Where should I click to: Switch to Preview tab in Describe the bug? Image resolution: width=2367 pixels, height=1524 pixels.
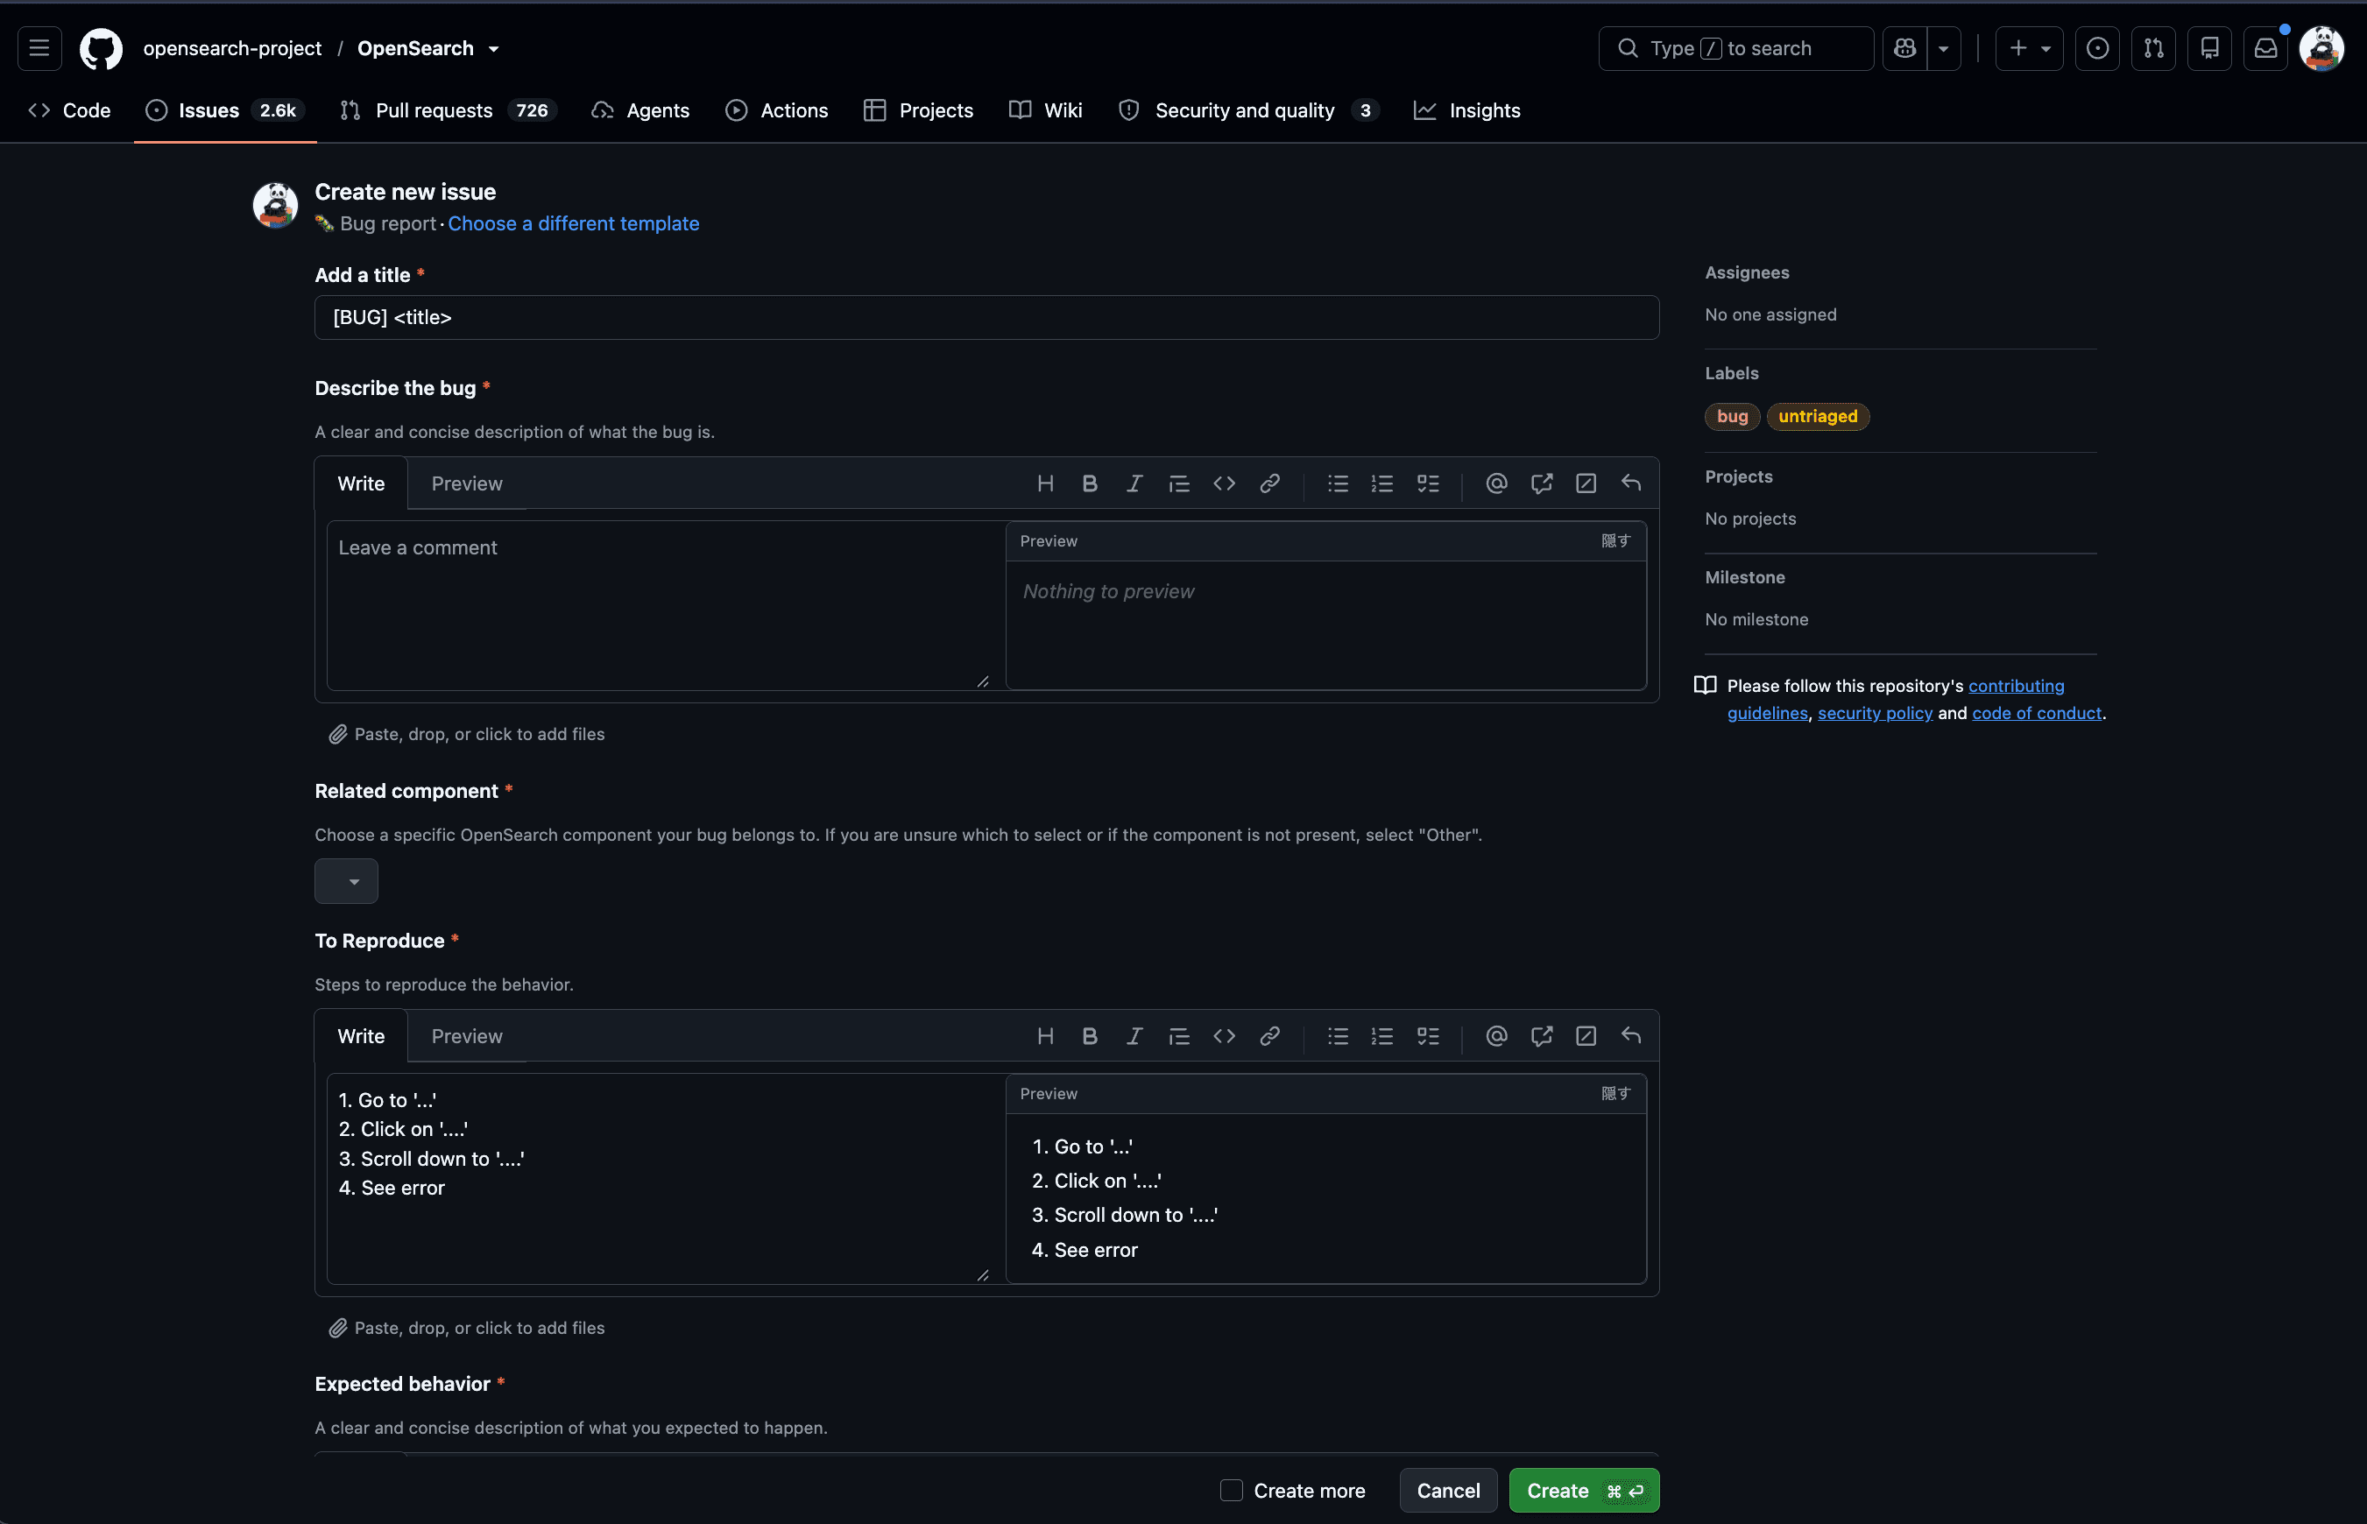(x=467, y=484)
